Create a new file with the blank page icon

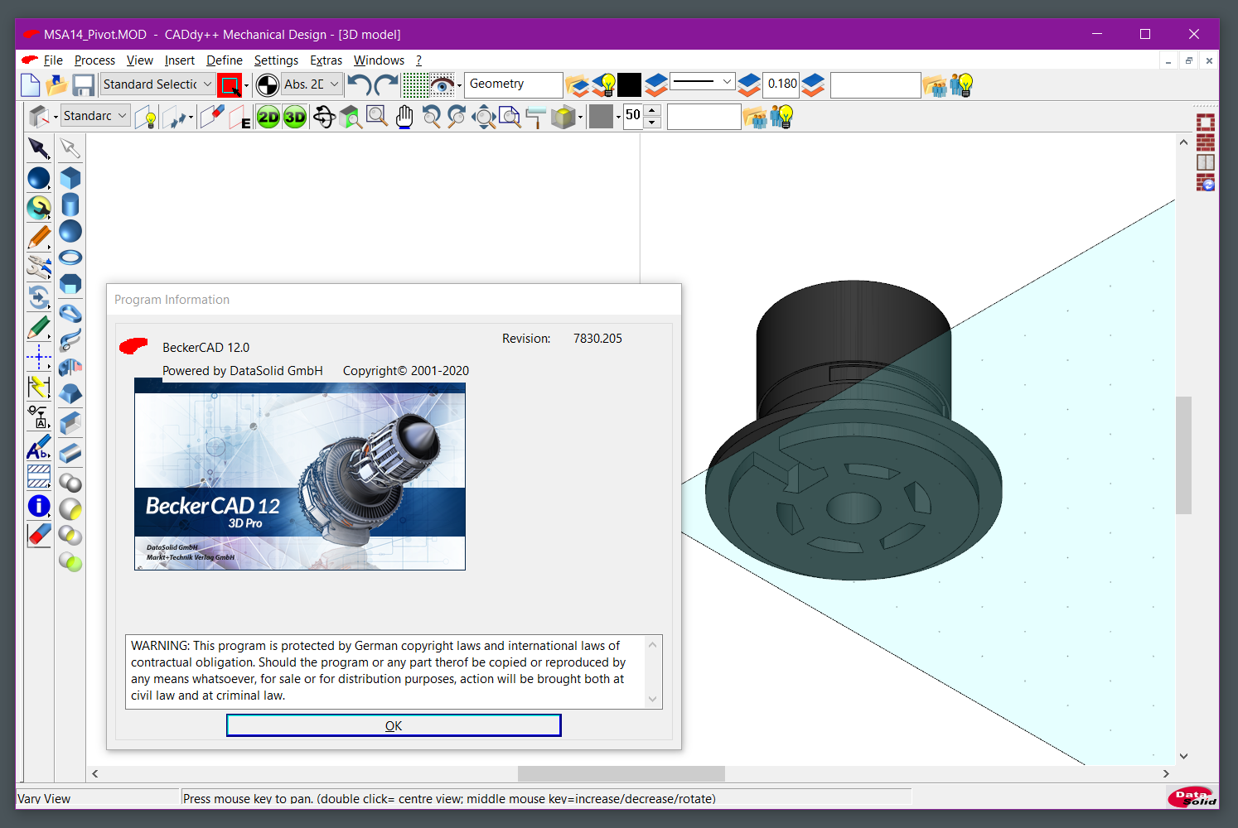[x=30, y=84]
